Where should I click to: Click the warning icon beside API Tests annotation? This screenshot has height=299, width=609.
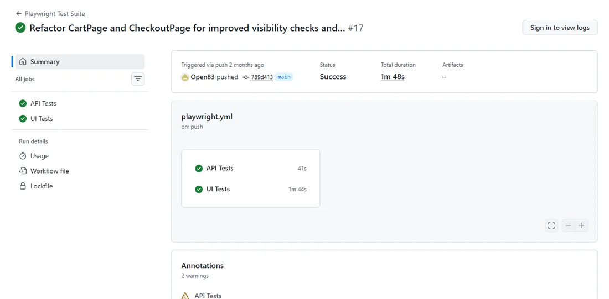tap(185, 296)
